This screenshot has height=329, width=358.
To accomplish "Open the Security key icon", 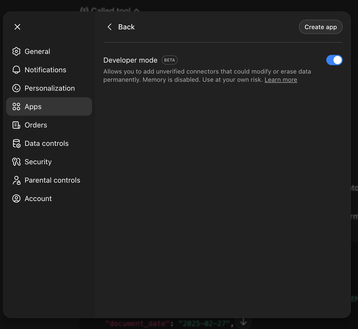I will (x=16, y=162).
